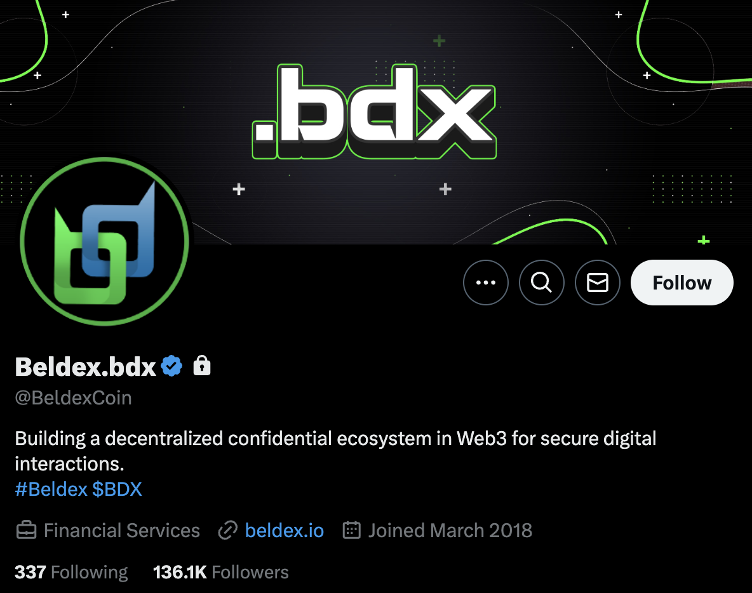The image size is (752, 593).
Task: Open the $BDX cashtag link
Action: point(117,490)
